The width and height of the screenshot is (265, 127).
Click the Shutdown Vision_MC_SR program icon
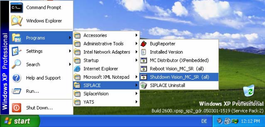pos(144,77)
